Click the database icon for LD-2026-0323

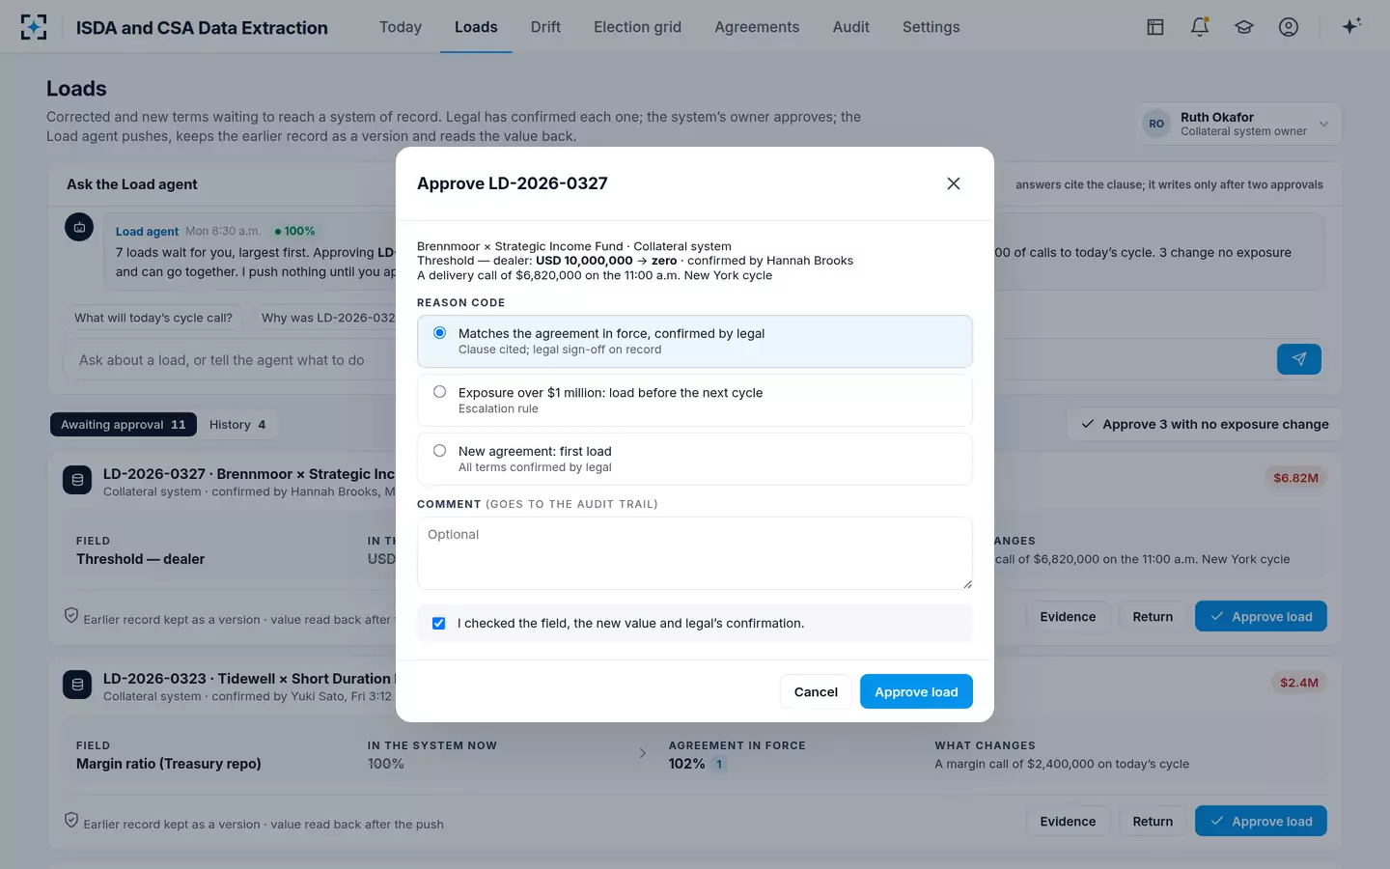(77, 685)
